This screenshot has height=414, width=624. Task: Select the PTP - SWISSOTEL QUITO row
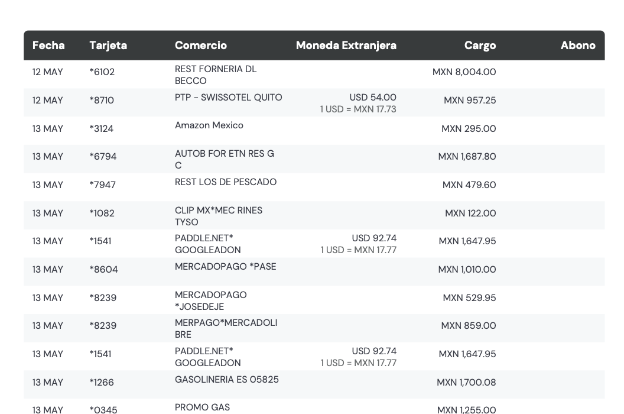(x=314, y=103)
